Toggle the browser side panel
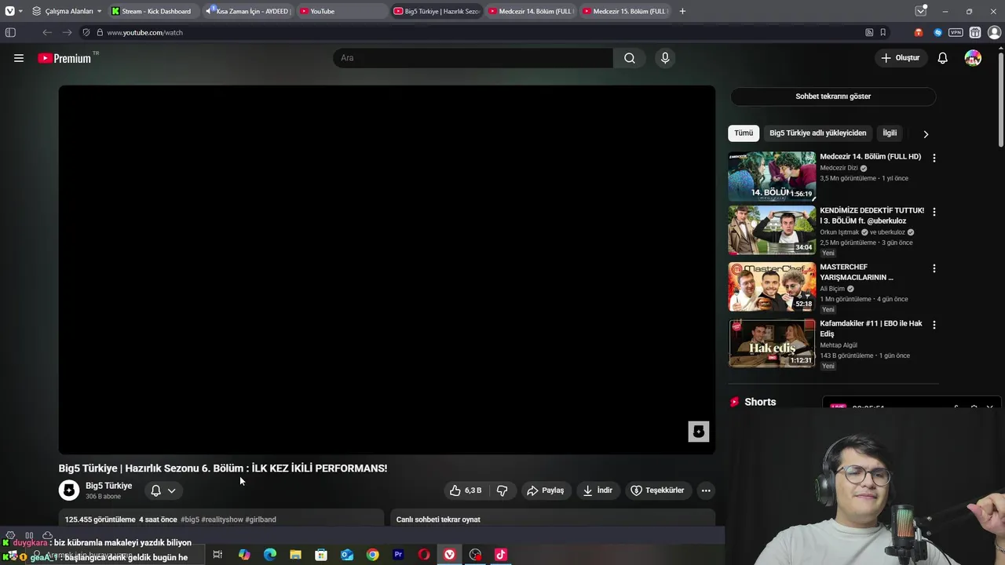This screenshot has width=1005, height=565. (x=10, y=32)
